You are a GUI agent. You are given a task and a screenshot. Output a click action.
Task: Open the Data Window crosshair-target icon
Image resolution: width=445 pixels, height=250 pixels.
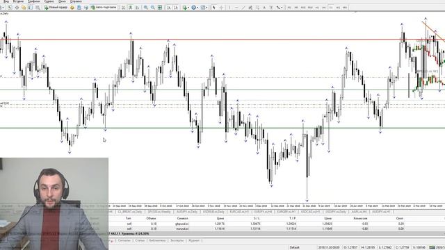[x=17, y=8]
